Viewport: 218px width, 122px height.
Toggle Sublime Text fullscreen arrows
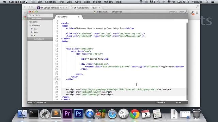(x=186, y=12)
